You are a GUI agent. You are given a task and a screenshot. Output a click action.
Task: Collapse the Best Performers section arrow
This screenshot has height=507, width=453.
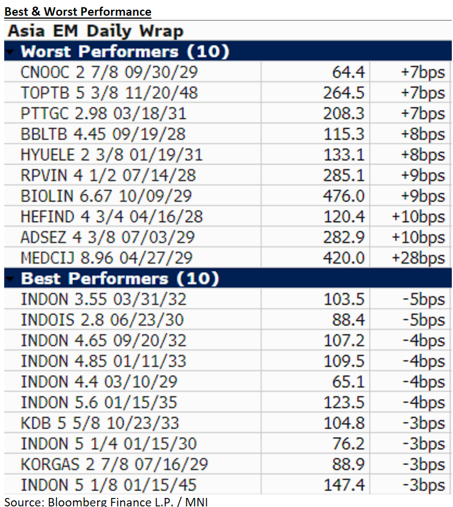tap(10, 279)
